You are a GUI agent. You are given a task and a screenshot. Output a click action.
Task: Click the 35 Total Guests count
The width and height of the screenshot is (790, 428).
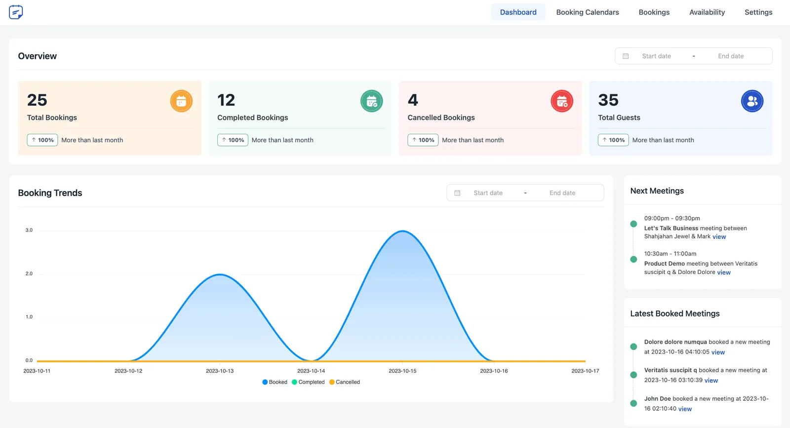click(608, 100)
